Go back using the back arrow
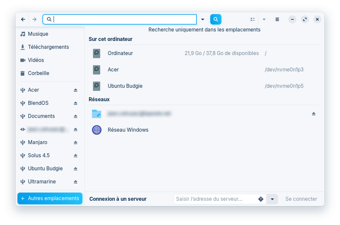This screenshot has width=340, height=225. 23,19
